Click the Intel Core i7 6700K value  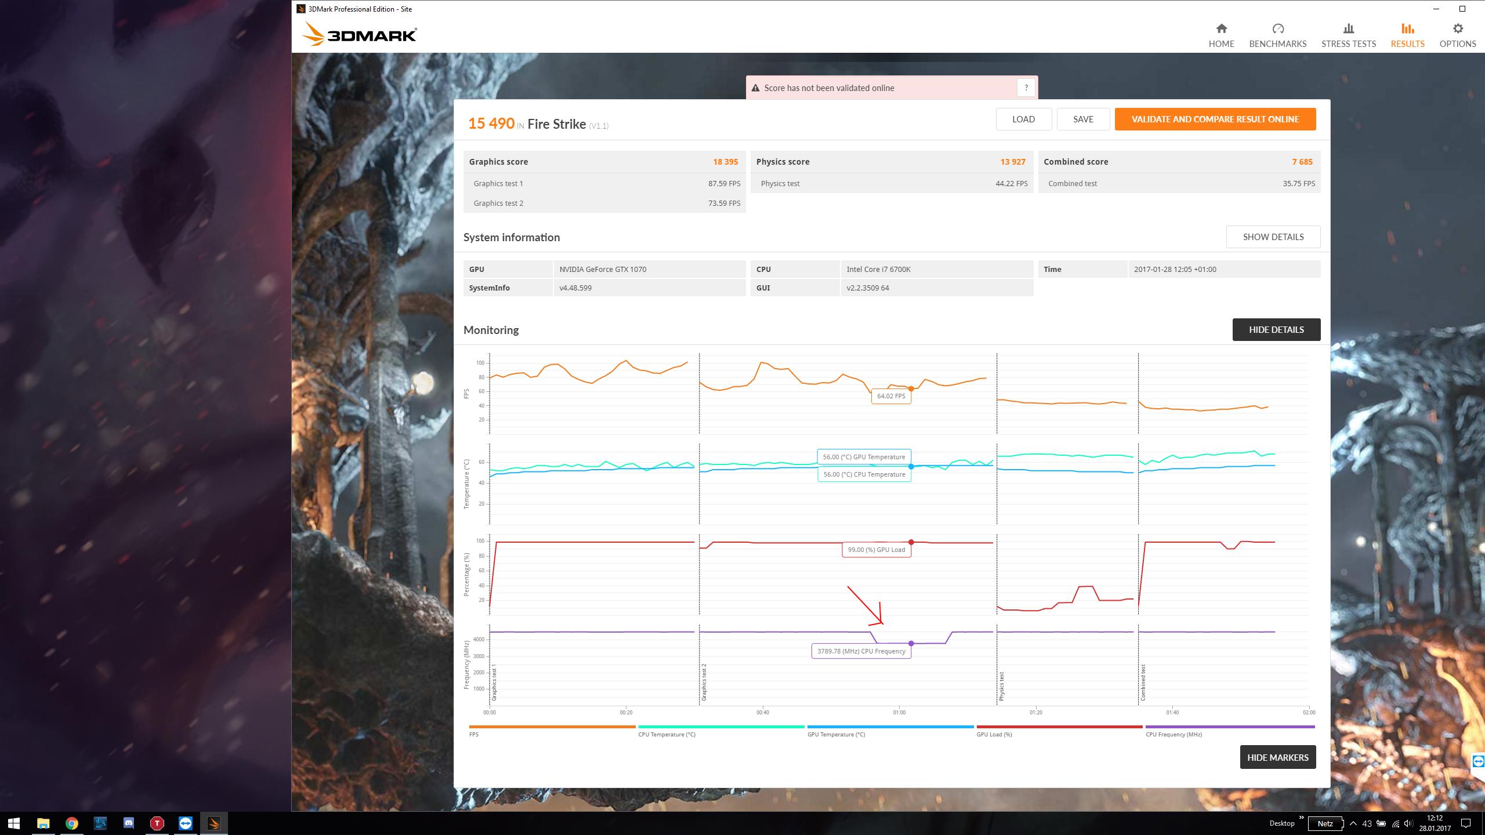click(x=878, y=269)
